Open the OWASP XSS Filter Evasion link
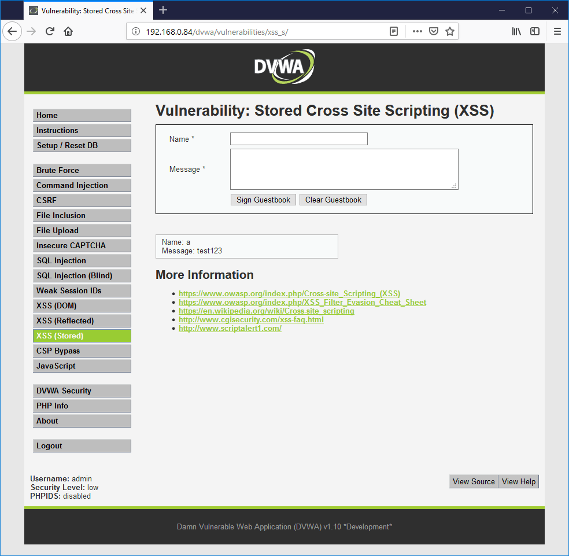Screen dimensions: 569x556 pos(302,302)
